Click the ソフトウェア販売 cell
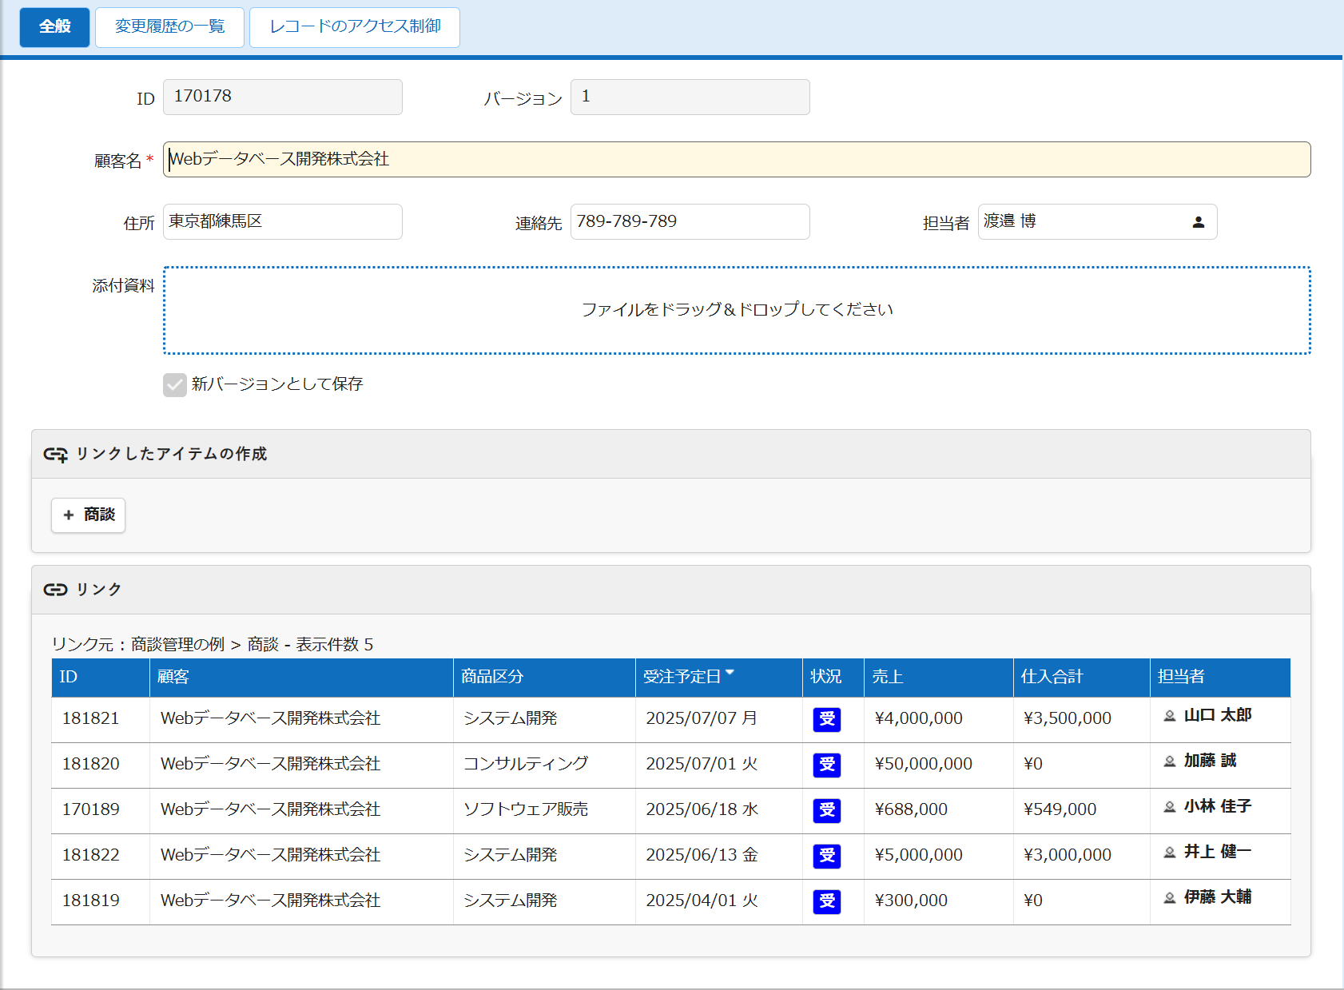The width and height of the screenshot is (1344, 990). 544,811
